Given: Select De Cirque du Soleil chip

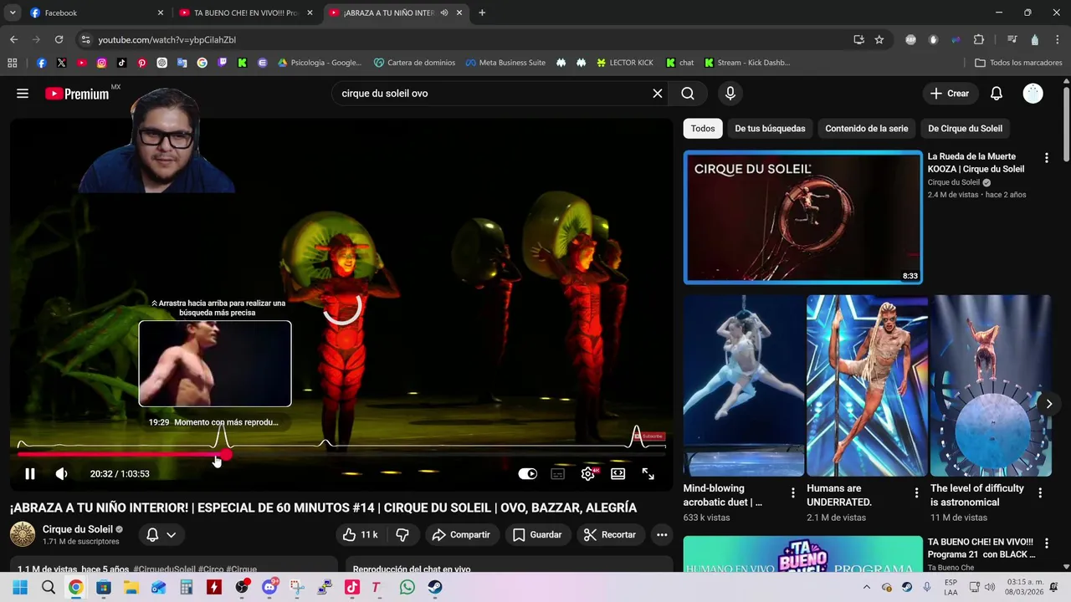Looking at the screenshot, I should coord(965,129).
